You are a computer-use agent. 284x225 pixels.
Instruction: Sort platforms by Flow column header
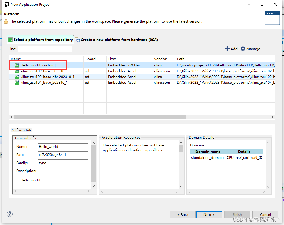[x=129, y=59]
